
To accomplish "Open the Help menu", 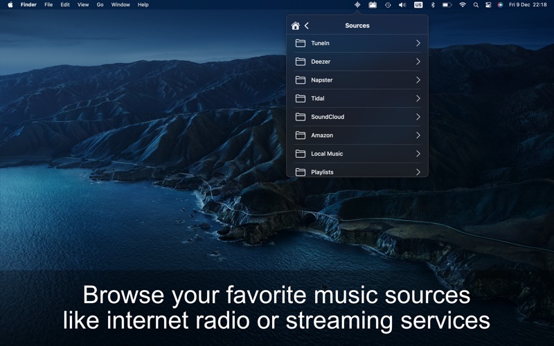I will coord(143,5).
